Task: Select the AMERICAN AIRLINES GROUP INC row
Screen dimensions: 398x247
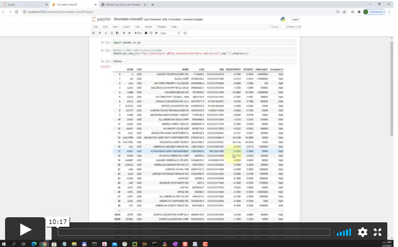Action: click(198, 147)
